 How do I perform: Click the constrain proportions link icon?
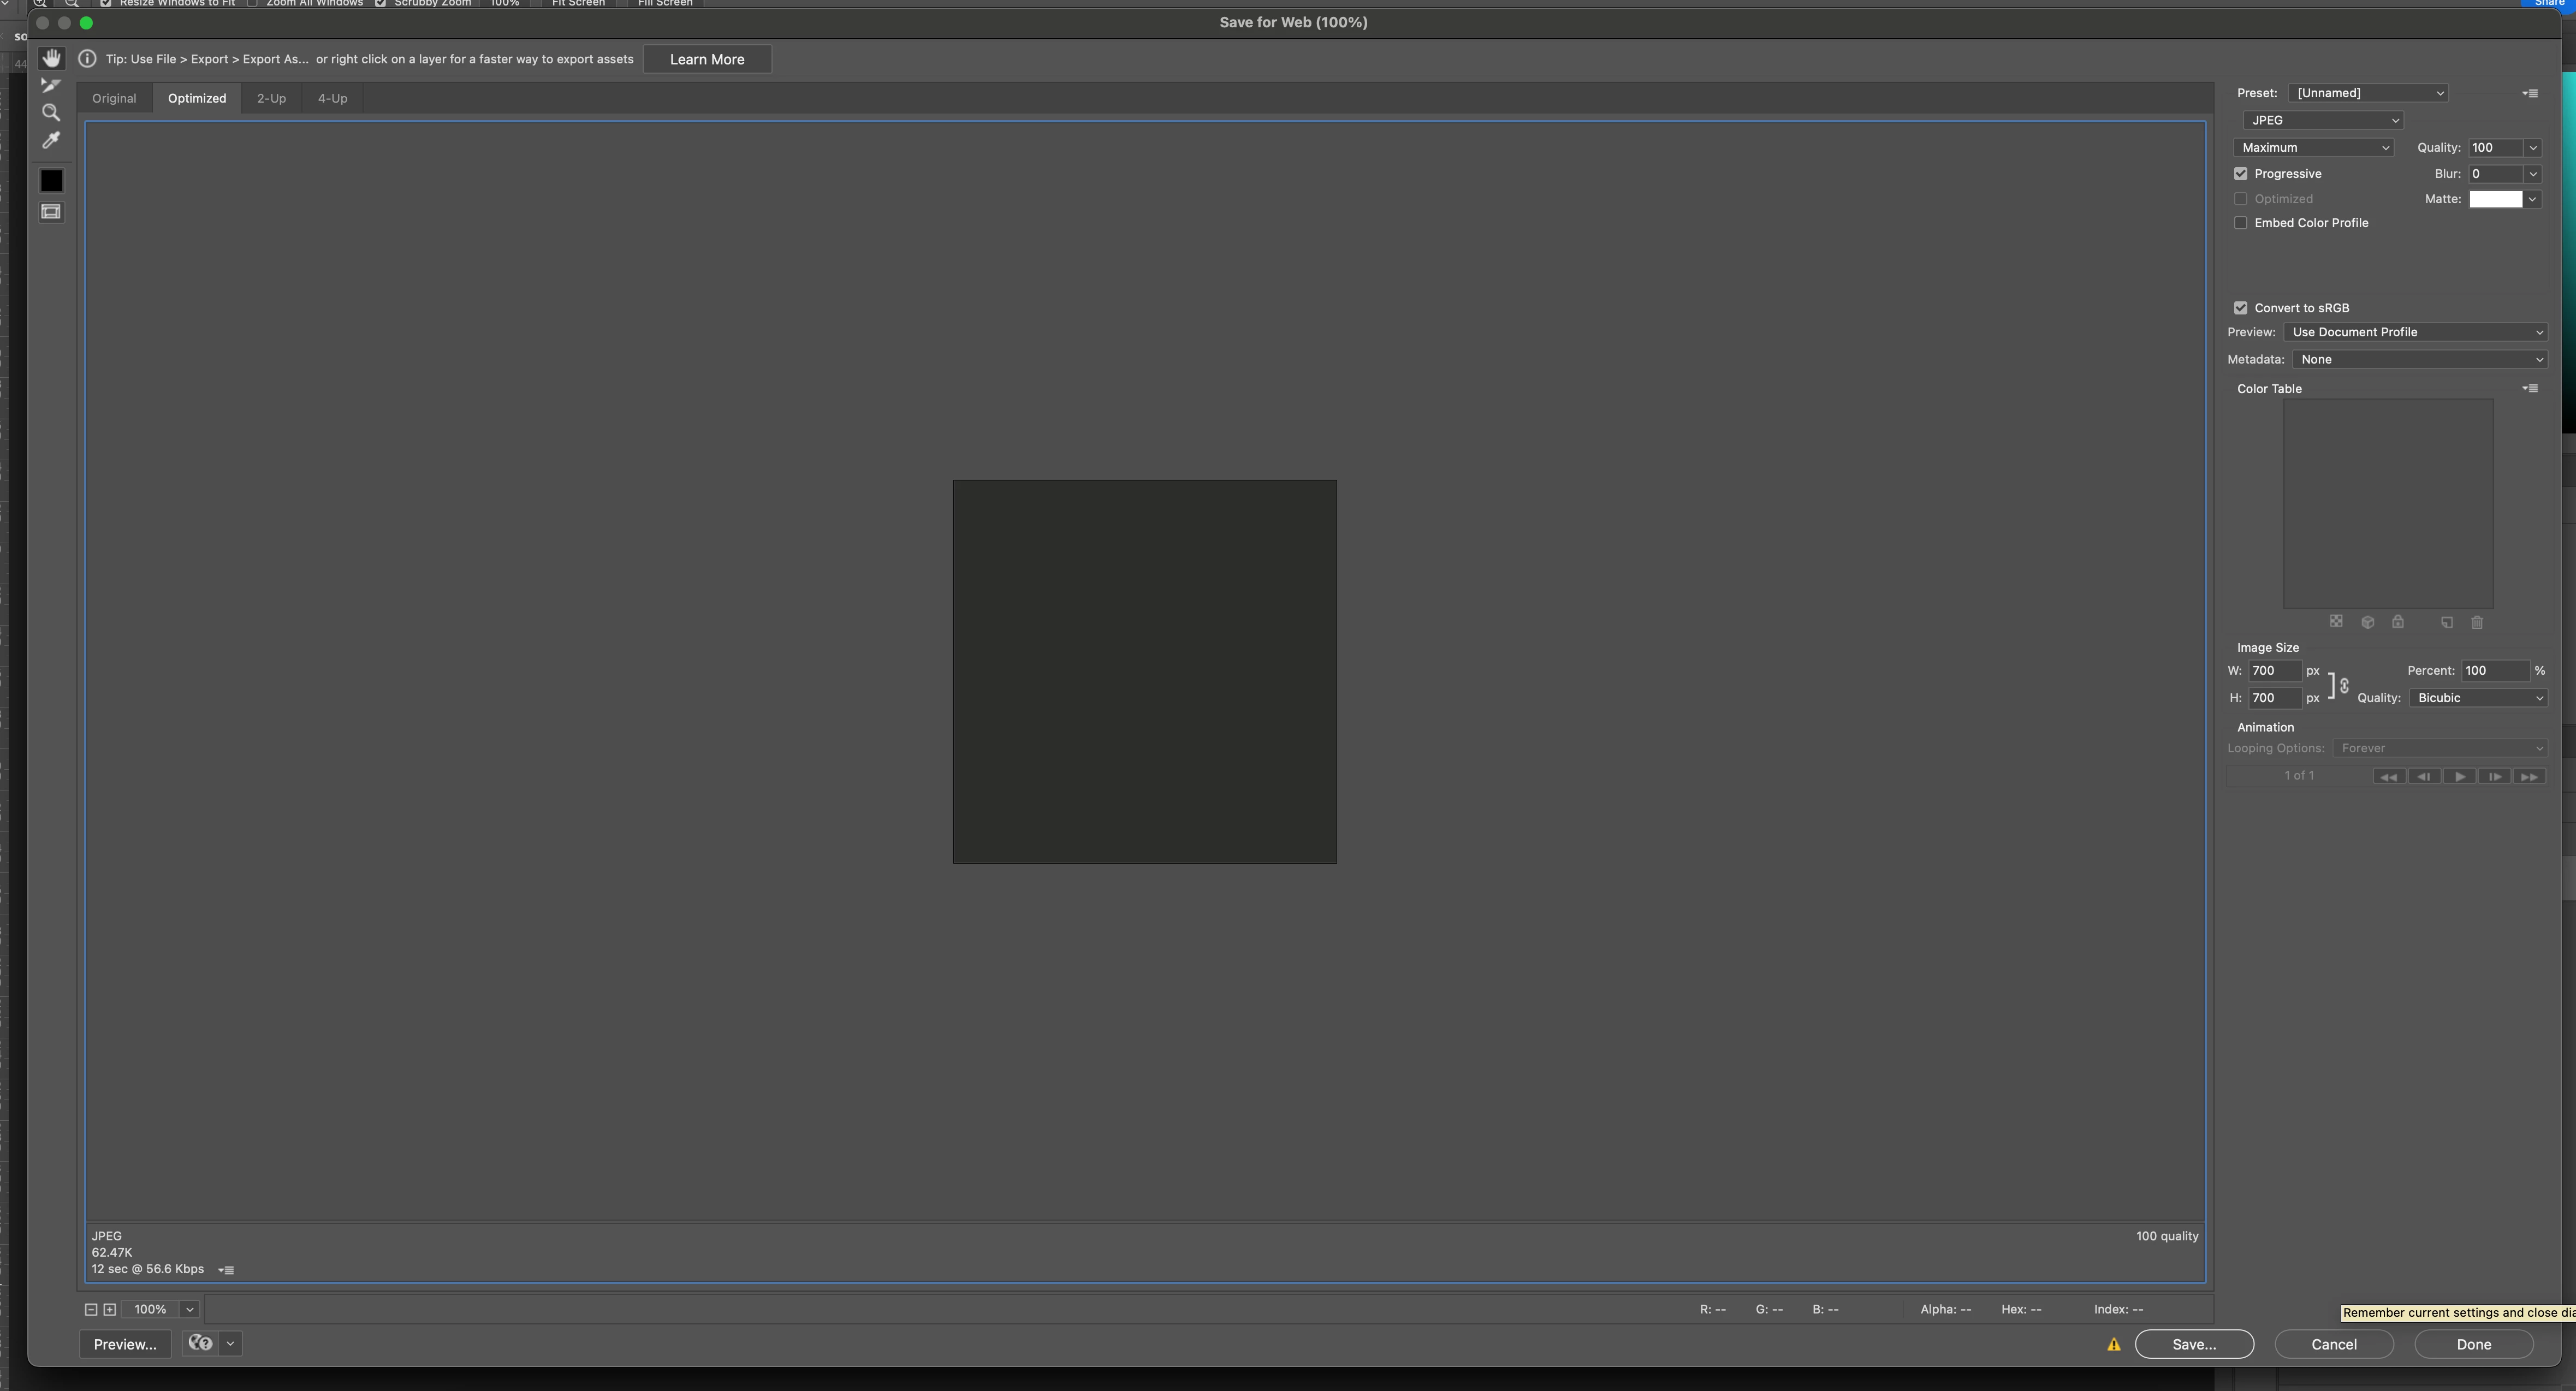[2344, 685]
